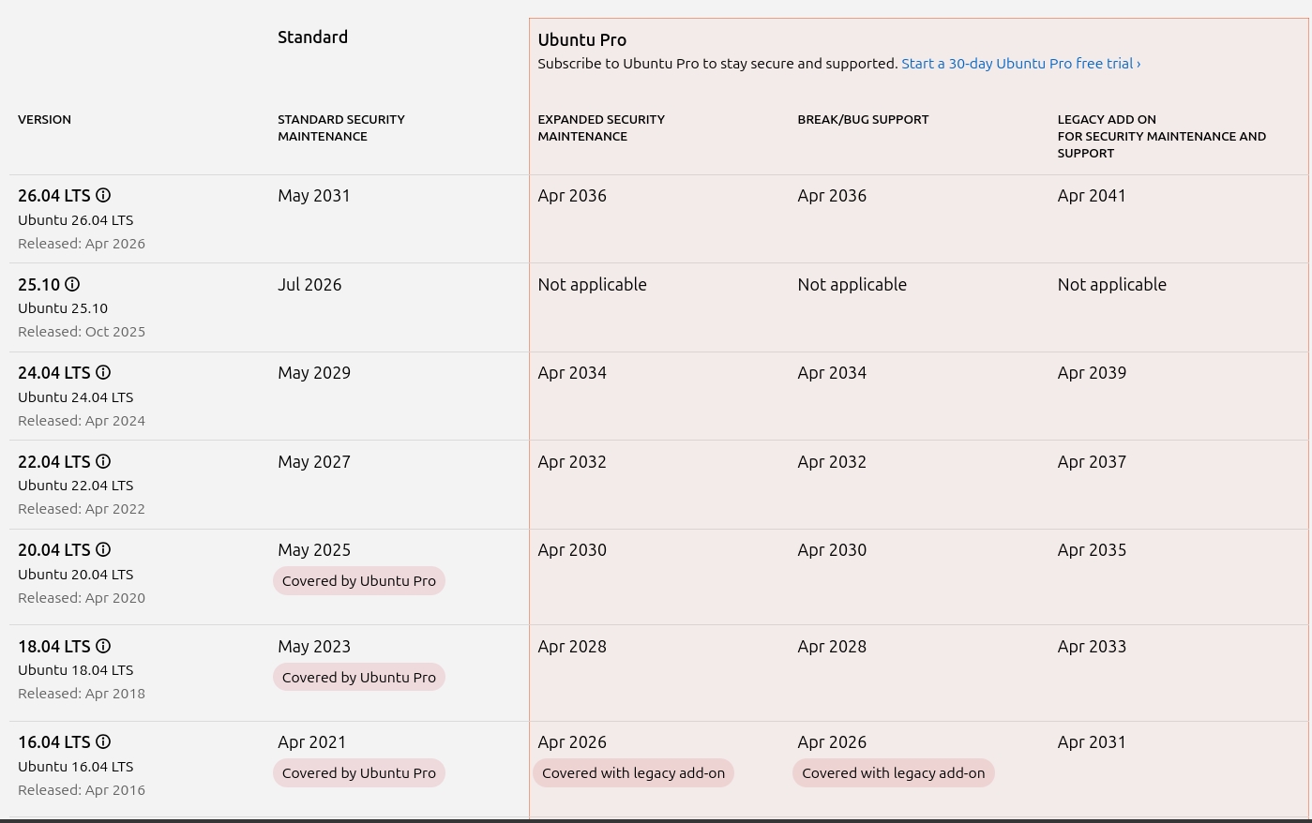This screenshot has width=1312, height=823.
Task: Click the info icon beside 22.04 LTS
Action: click(x=103, y=461)
